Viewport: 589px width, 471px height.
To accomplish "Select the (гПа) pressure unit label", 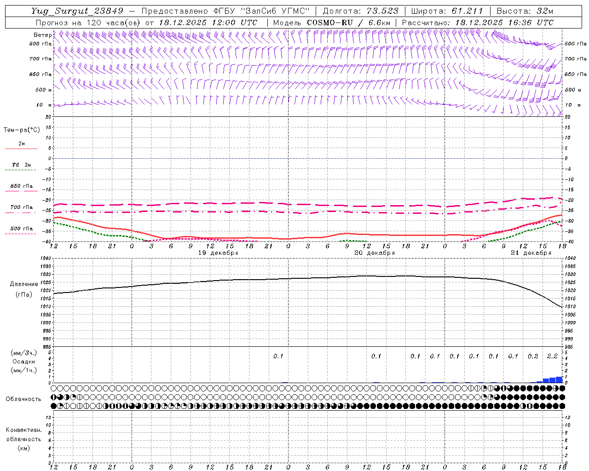I will pos(24,295).
